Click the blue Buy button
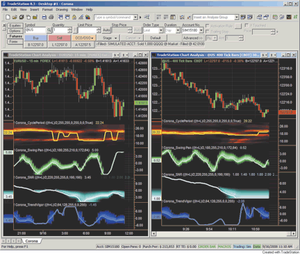 35,38
